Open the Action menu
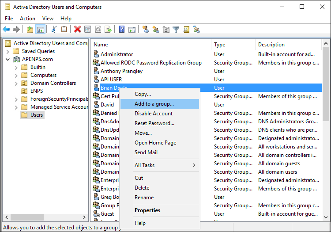Image resolution: width=331 pixels, height=232 pixels. pyautogui.click(x=27, y=19)
